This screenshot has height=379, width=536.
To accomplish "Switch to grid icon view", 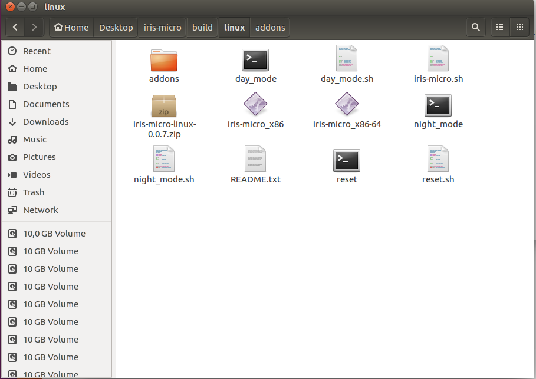I will [520, 27].
